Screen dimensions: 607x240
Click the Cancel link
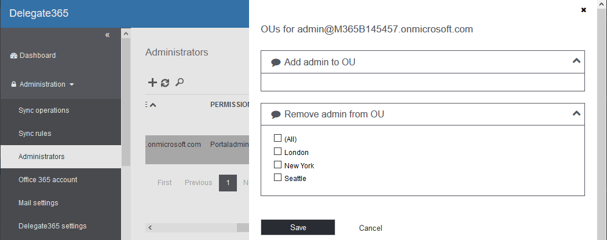(370, 228)
